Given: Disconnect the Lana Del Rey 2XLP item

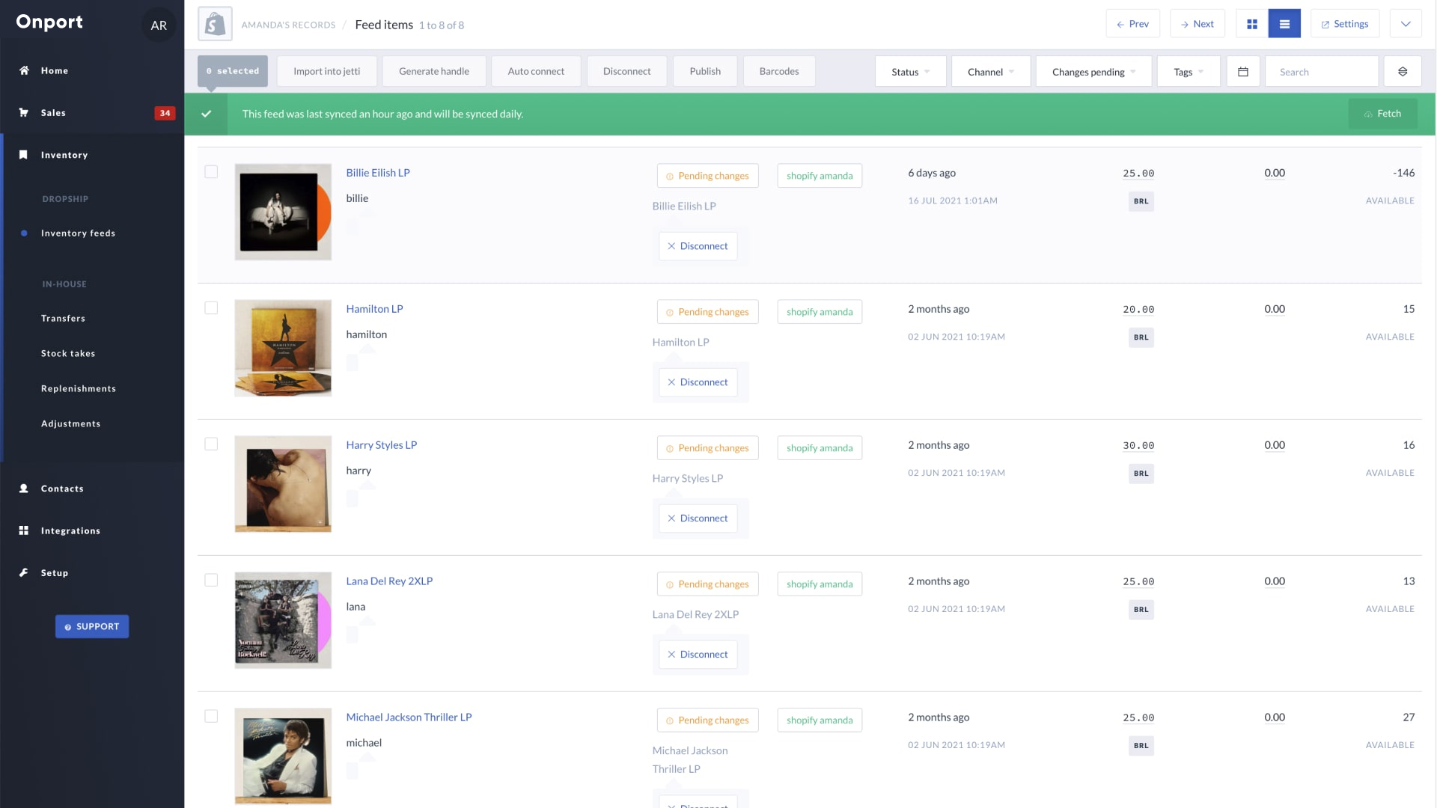Looking at the screenshot, I should (x=698, y=655).
